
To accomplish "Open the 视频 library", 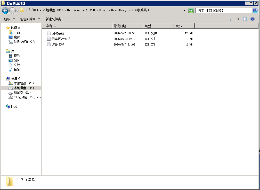I will pyautogui.click(x=17, y=56).
